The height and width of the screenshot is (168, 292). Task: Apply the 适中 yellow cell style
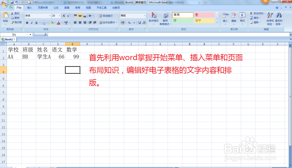point(204,20)
